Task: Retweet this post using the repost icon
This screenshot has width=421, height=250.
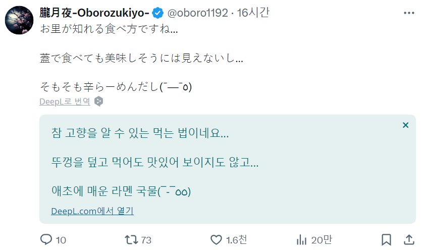Action: click(131, 239)
